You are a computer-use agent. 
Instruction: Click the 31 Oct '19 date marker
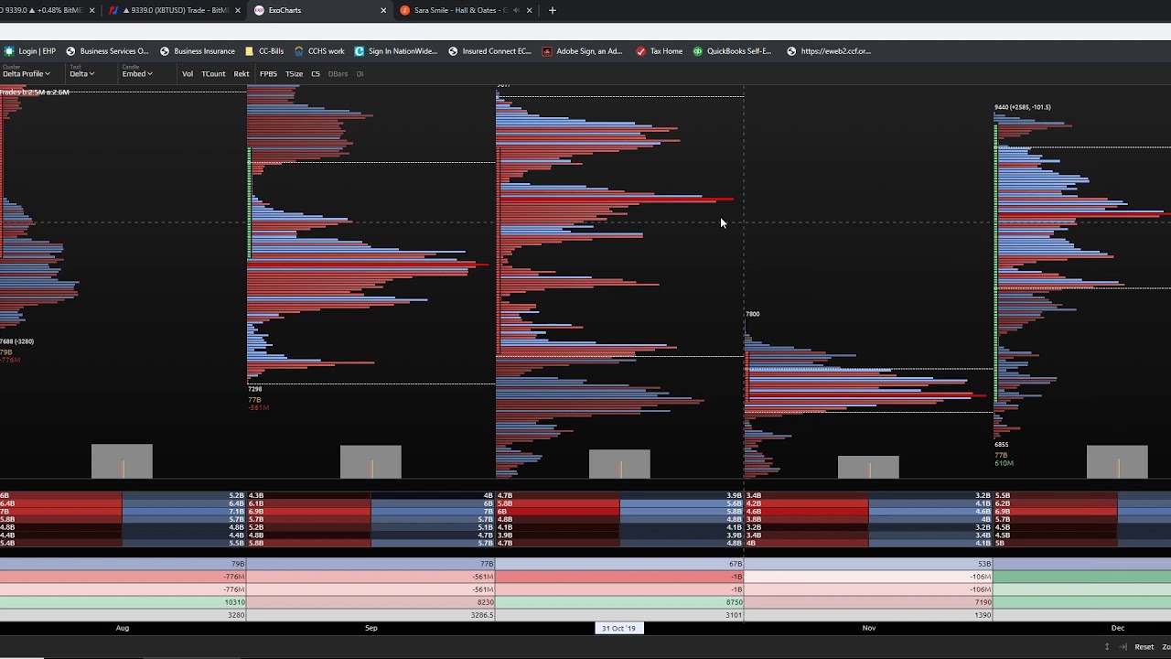(618, 628)
